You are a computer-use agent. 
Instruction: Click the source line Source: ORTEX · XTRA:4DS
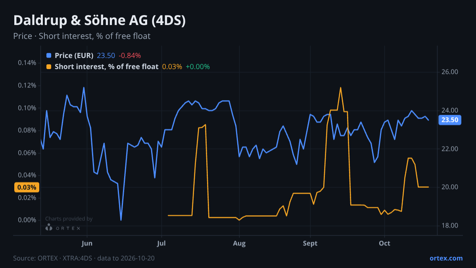53,258
